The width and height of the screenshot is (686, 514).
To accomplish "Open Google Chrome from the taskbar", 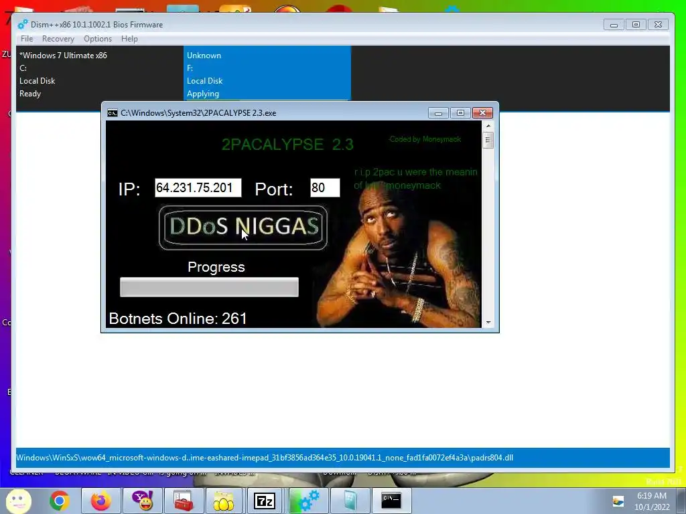I will tap(60, 501).
